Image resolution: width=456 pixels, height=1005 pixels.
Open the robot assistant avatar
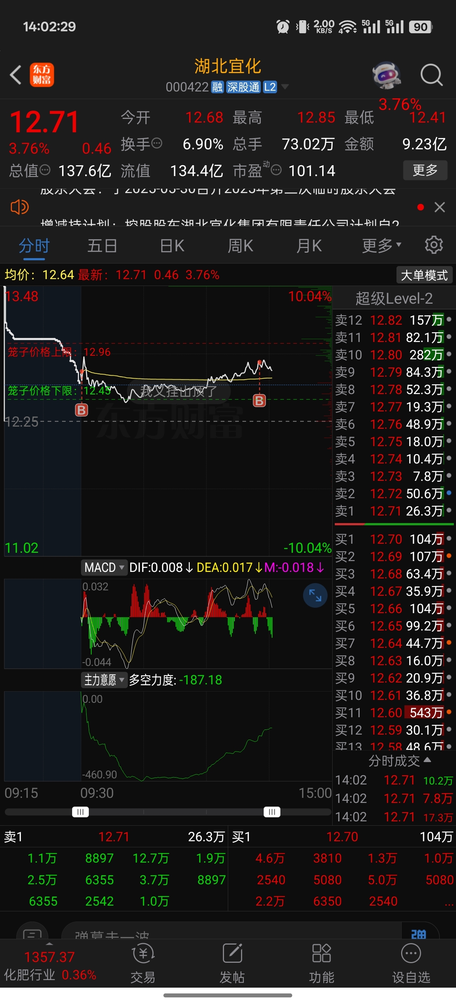point(386,74)
